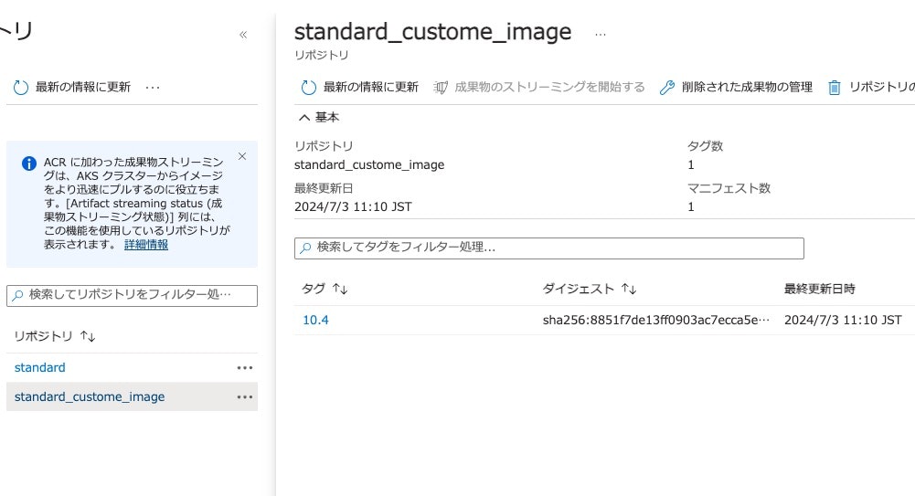Image resolution: width=915 pixels, height=496 pixels.
Task: Refresh the repository list in left panel
Action: point(72,88)
